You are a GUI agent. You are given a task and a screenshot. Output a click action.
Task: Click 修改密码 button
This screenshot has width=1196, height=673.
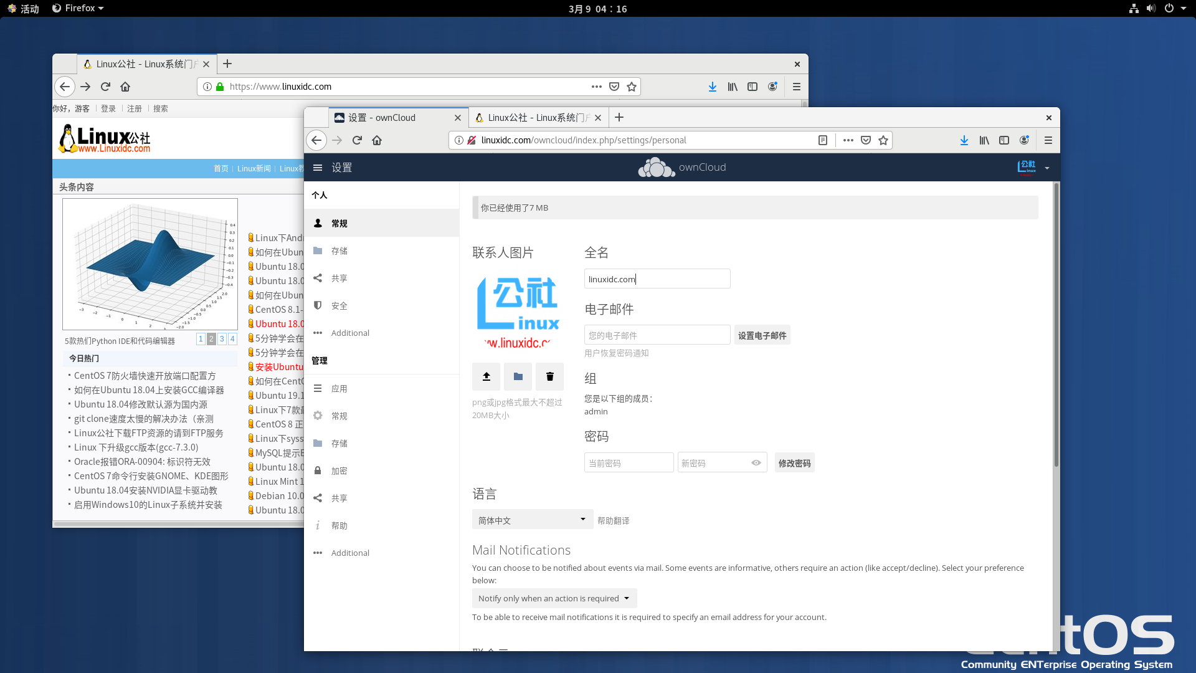point(794,463)
